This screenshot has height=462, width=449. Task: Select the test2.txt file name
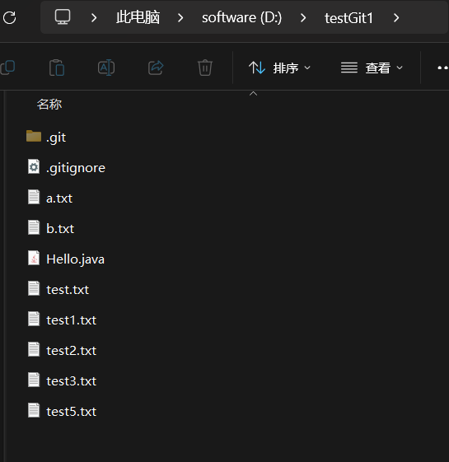click(72, 351)
